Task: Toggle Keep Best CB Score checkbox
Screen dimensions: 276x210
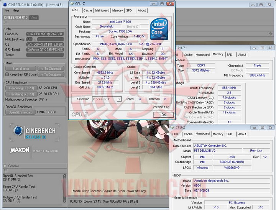Action: coord(7,74)
